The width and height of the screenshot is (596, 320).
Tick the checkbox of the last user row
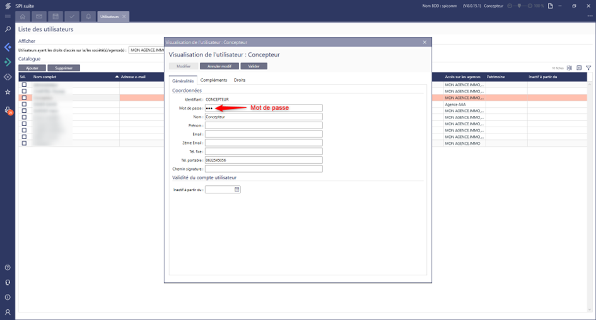[24, 144]
